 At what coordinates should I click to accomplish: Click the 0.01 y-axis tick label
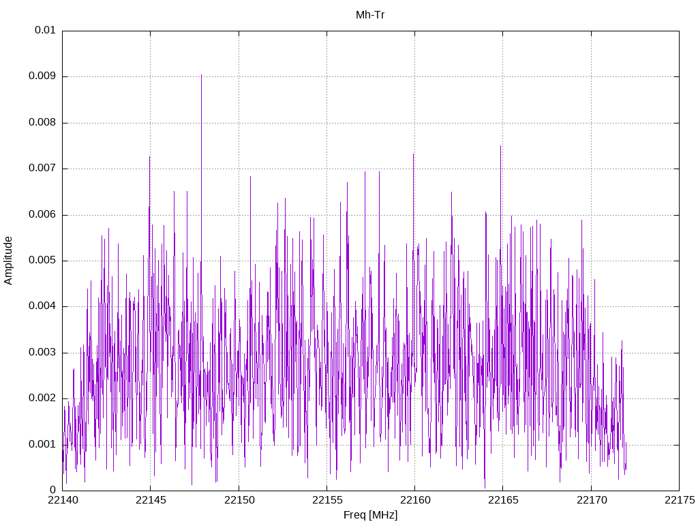[45, 30]
